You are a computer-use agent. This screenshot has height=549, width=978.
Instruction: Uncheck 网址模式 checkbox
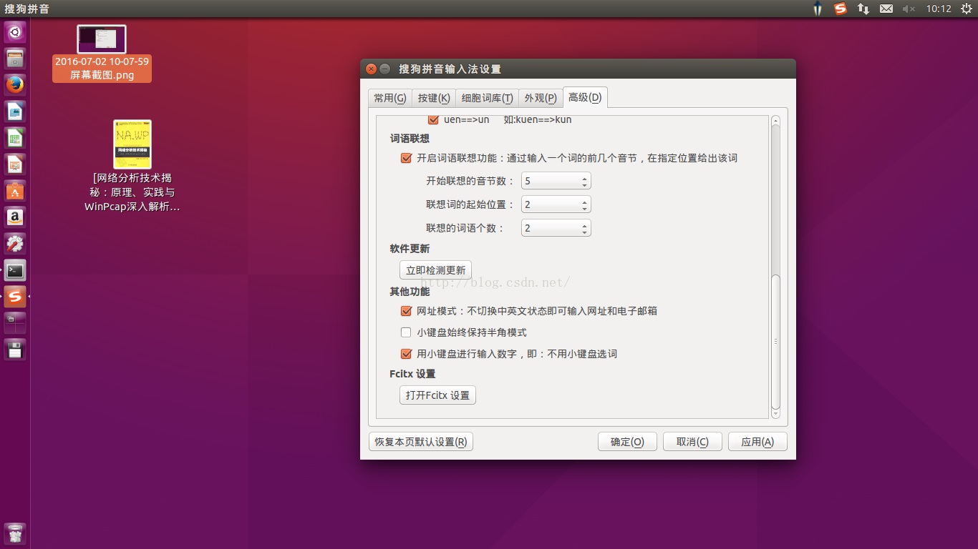click(x=406, y=311)
